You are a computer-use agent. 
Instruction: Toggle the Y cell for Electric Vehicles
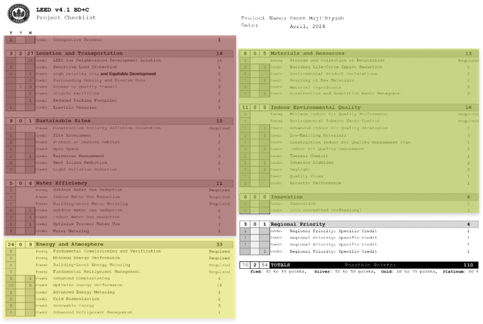pyautogui.click(x=11, y=107)
